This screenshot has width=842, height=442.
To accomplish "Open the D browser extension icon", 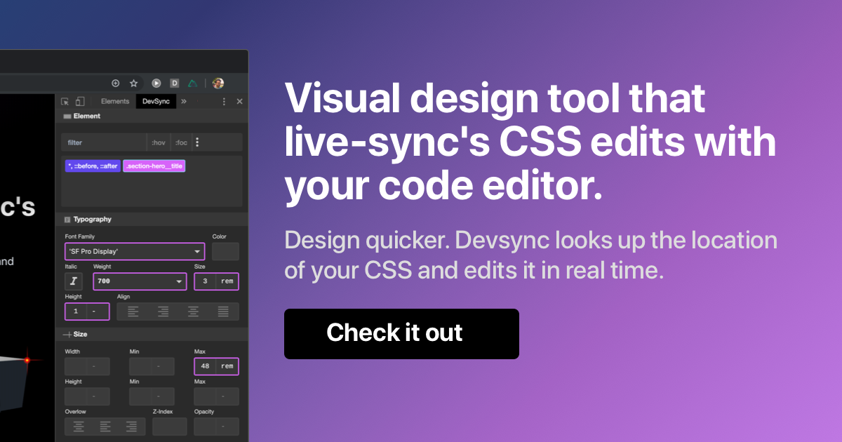I will [x=175, y=83].
